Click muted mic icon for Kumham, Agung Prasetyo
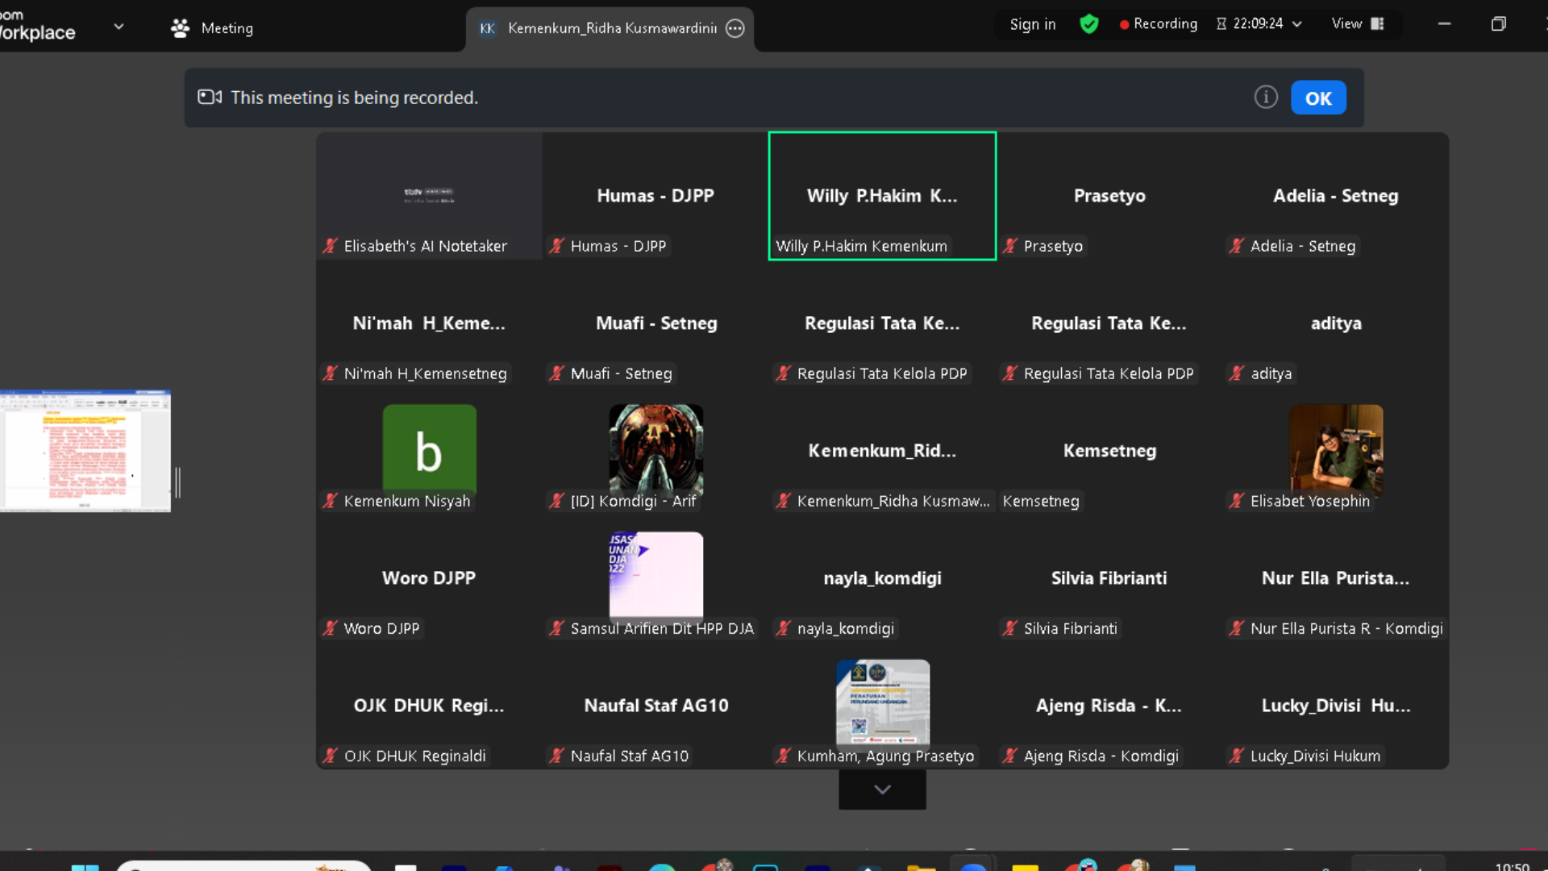The height and width of the screenshot is (871, 1548). (x=783, y=756)
